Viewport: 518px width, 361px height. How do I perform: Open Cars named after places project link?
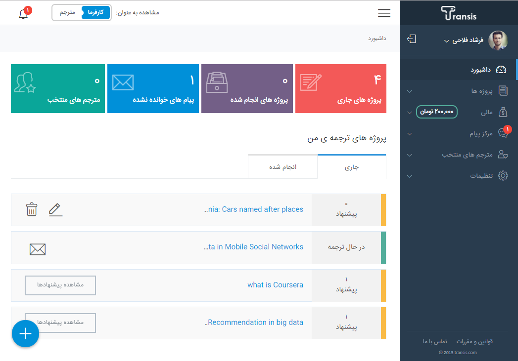[x=254, y=209]
